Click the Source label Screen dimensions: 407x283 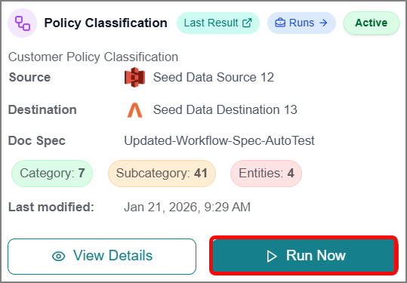[29, 77]
